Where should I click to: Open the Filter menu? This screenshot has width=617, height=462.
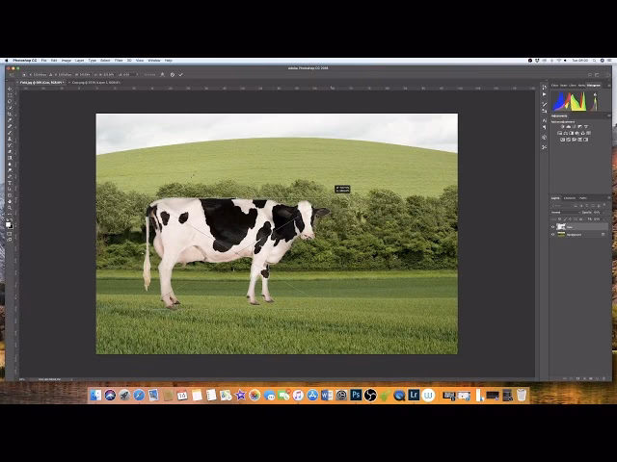tap(119, 61)
